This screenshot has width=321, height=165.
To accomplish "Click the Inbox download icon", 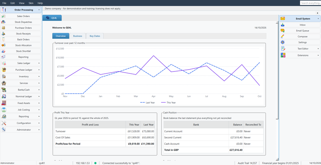I will [x=283, y=25].
